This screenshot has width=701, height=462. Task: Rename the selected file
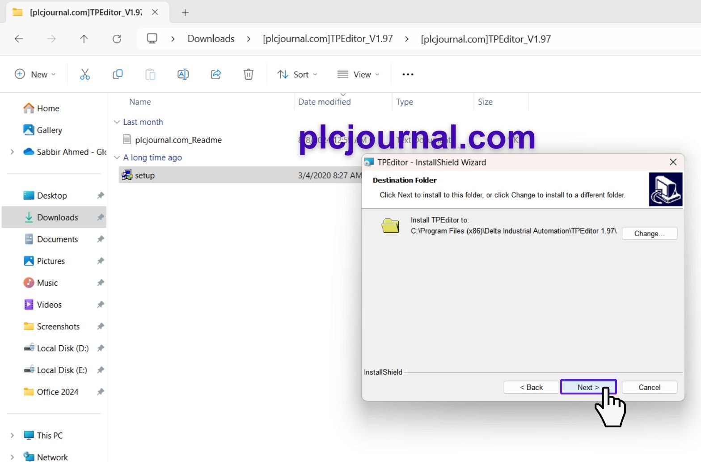[x=183, y=74]
